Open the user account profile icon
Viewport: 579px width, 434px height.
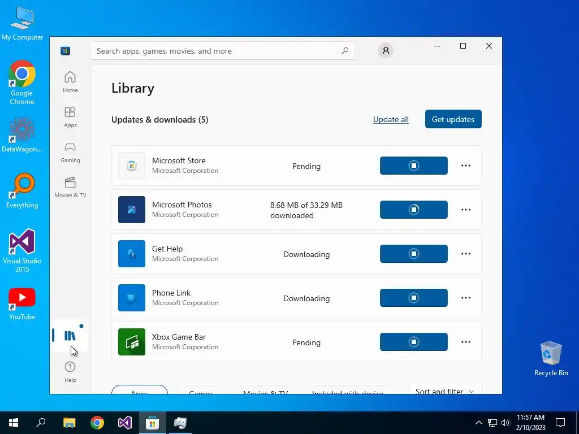[x=386, y=50]
